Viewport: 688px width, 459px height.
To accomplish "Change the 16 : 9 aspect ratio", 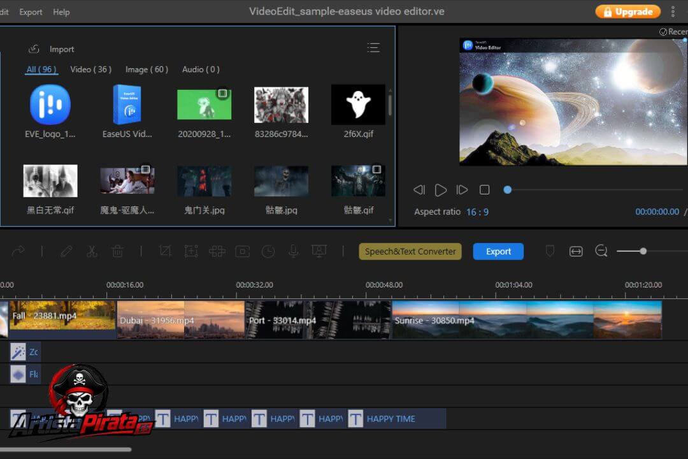I will pos(477,212).
